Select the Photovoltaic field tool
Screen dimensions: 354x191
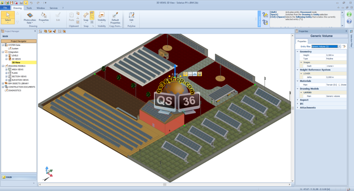[x=29, y=16]
